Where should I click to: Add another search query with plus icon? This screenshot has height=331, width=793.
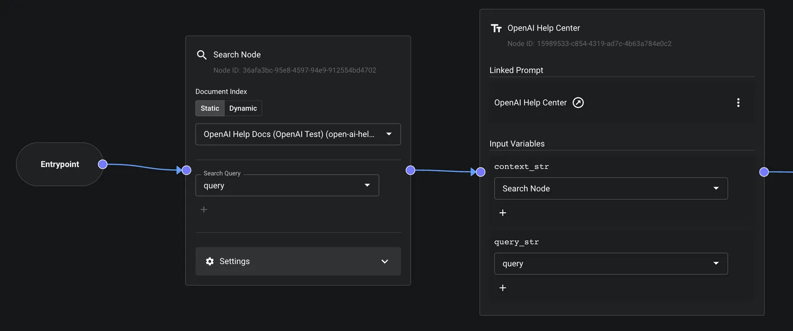tap(204, 209)
